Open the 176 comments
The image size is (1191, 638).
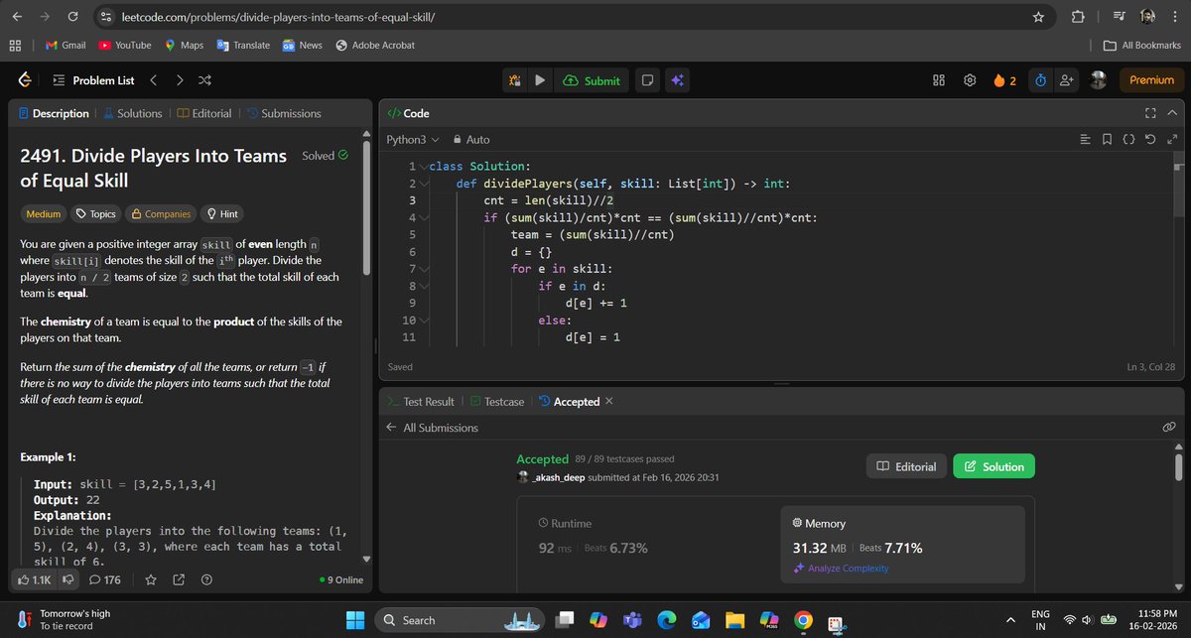coord(104,579)
